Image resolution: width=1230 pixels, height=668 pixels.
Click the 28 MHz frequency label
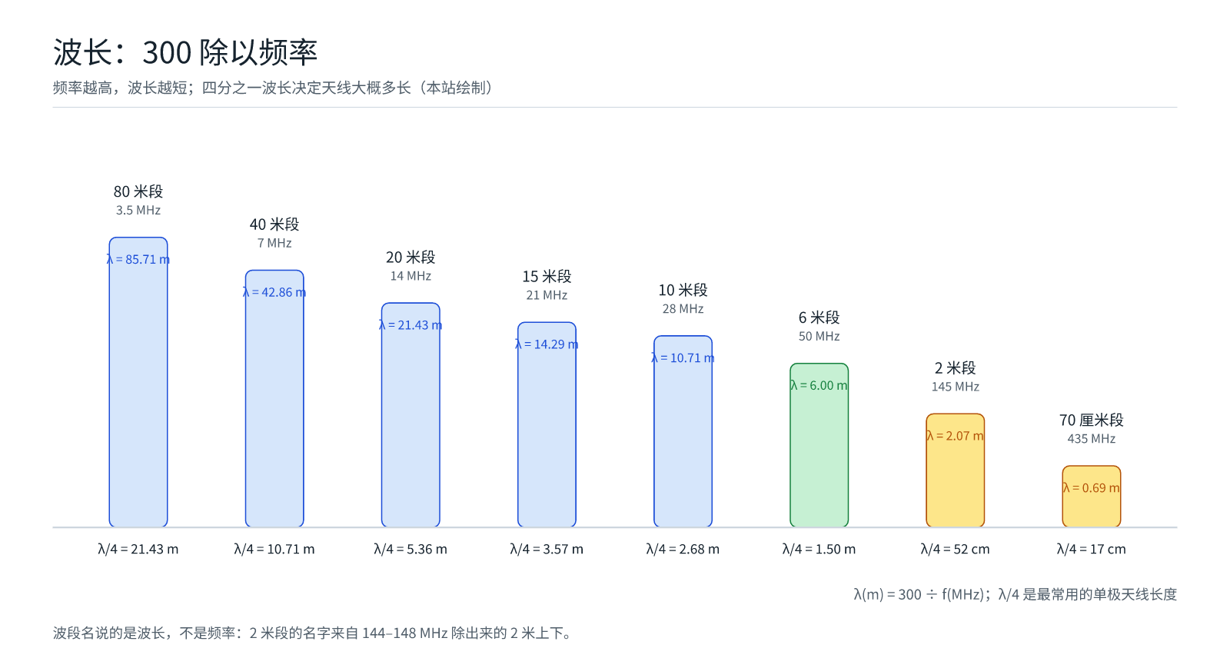[683, 309]
